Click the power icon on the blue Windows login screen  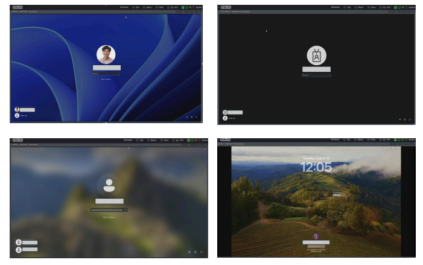click(x=197, y=117)
